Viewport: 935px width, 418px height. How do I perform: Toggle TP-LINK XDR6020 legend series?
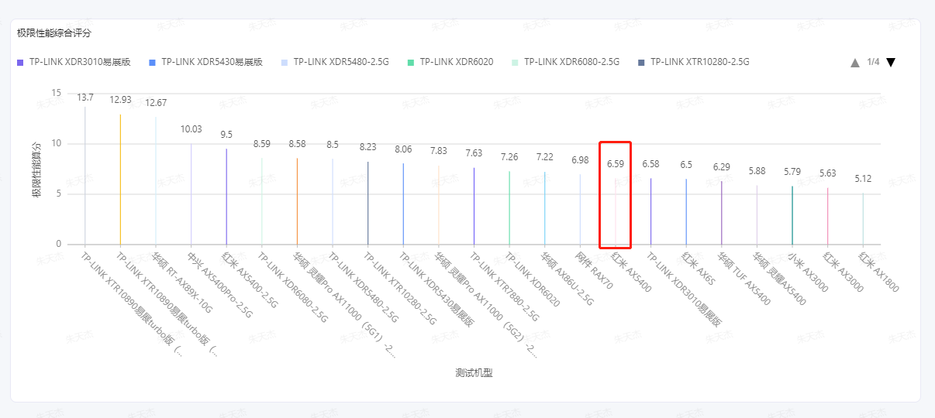click(x=450, y=62)
